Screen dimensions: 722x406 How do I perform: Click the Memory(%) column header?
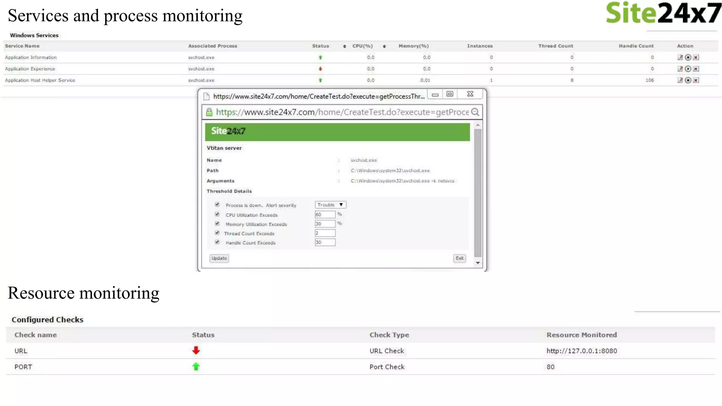[x=414, y=46]
